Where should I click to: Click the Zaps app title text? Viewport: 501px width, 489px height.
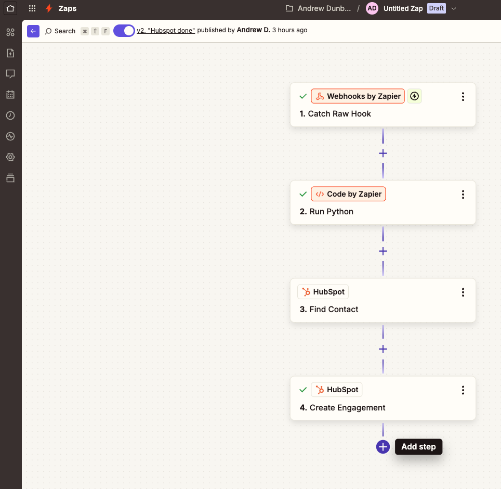point(68,8)
